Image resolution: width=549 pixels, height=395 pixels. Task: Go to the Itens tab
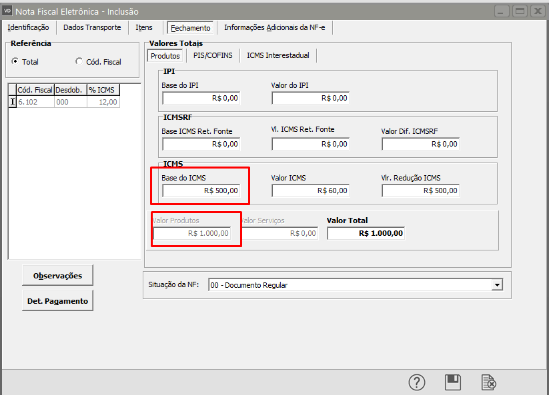[144, 27]
